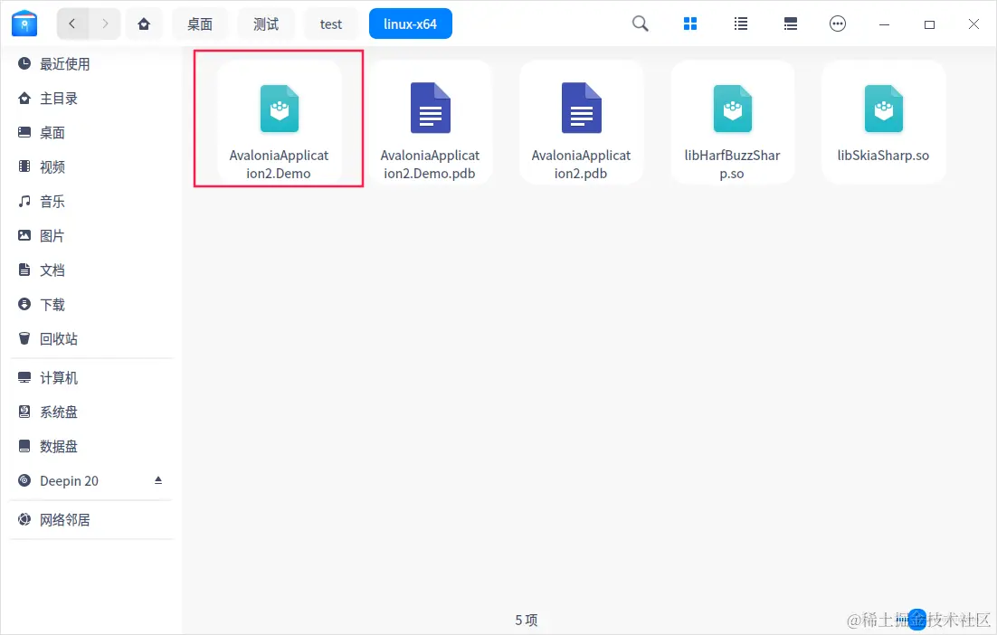Screen dimensions: 997x635
Task: Switch to compact detail view
Action: [x=791, y=24]
